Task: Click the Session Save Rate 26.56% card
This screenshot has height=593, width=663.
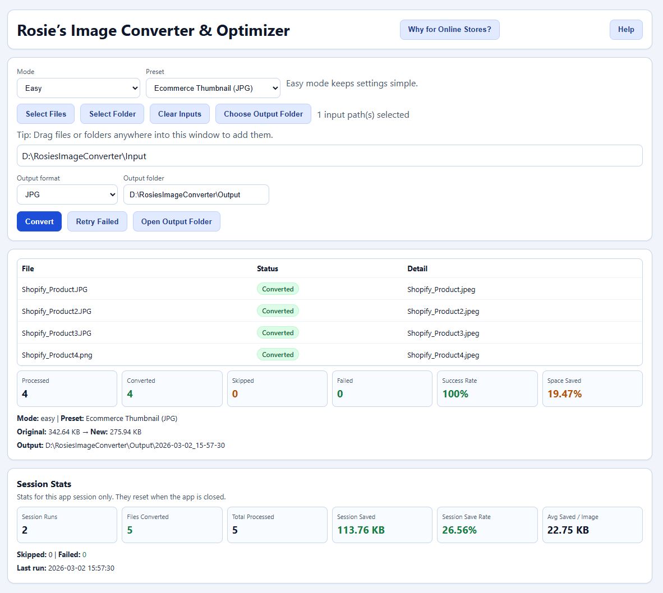Action: point(487,525)
